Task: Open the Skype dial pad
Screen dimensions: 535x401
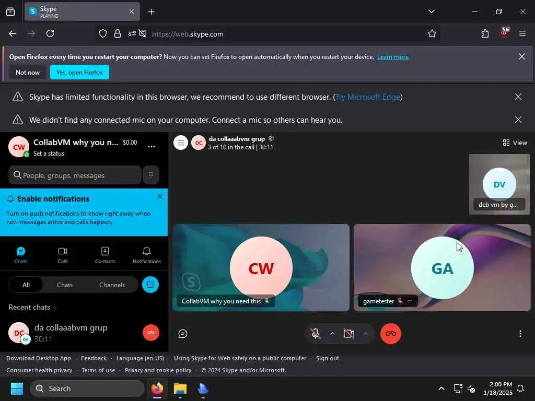Action: click(151, 175)
